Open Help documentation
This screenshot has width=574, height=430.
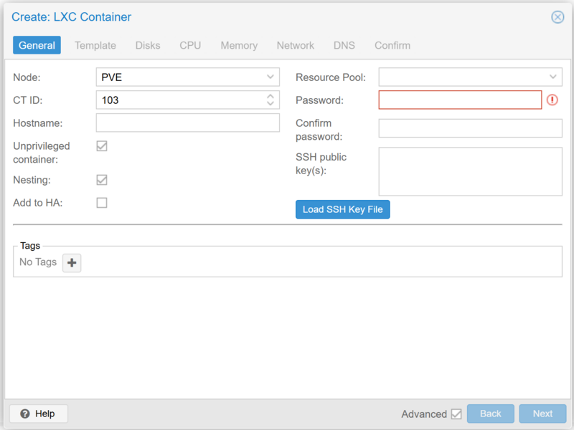[39, 414]
